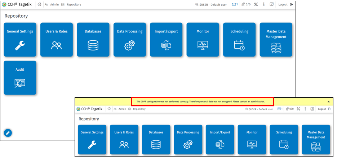Click home icon in back window header

pyautogui.click(x=39, y=5)
